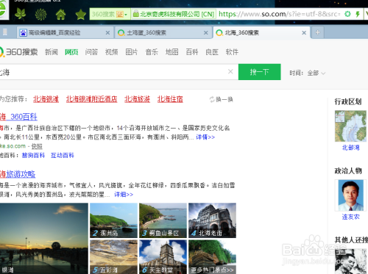
Task: Click the green swirl refresh icon
Action: [40, 14]
